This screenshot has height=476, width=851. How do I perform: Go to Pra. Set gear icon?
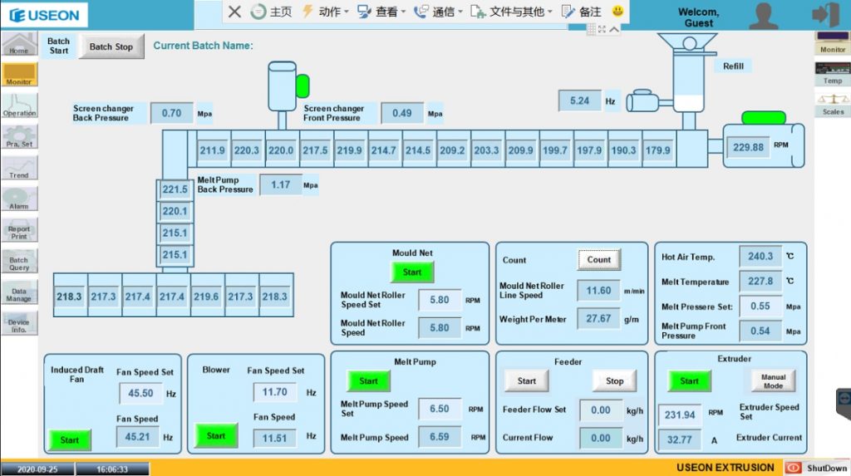pyautogui.click(x=18, y=135)
